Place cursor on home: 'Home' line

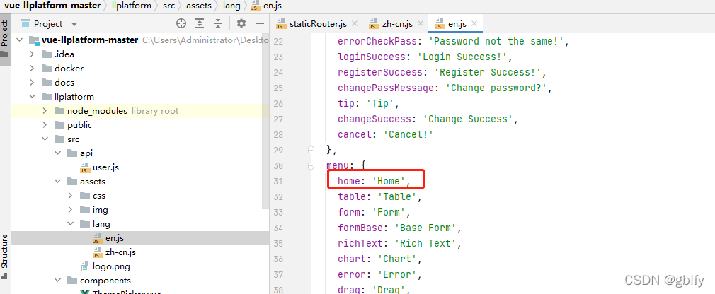374,181
